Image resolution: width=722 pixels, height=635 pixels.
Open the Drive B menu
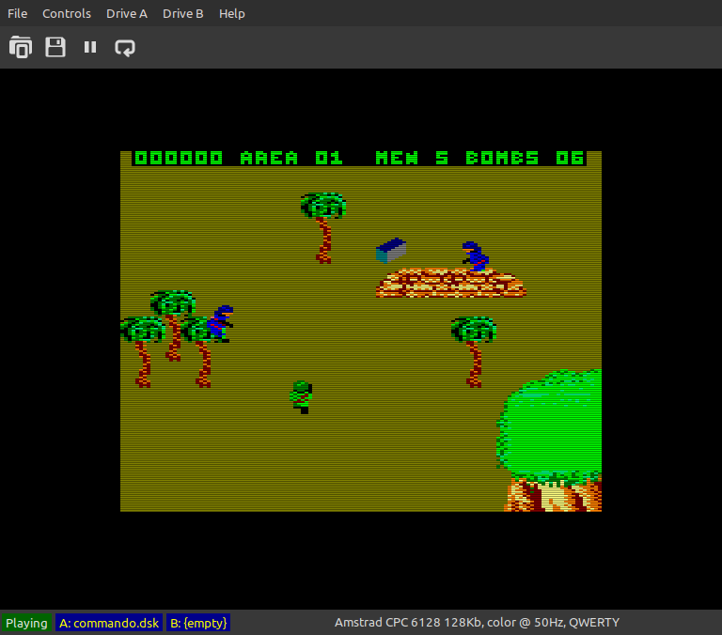pos(182,13)
